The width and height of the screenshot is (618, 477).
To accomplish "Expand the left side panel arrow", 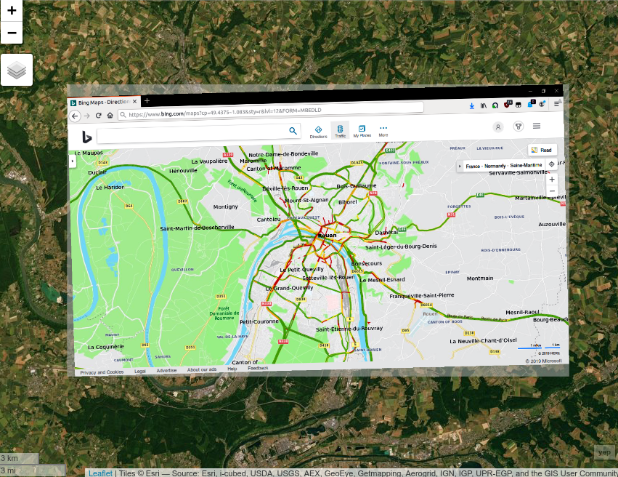I will [x=72, y=161].
